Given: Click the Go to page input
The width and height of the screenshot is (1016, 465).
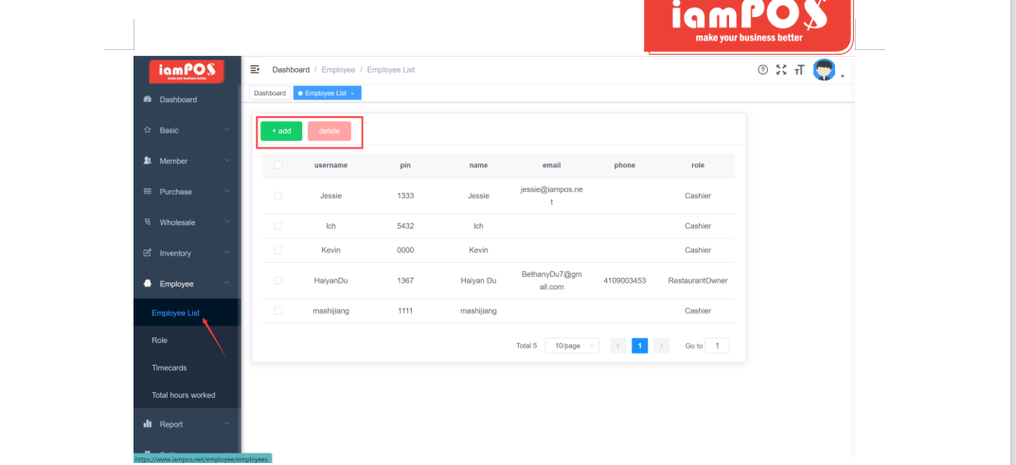Looking at the screenshot, I should tap(717, 346).
